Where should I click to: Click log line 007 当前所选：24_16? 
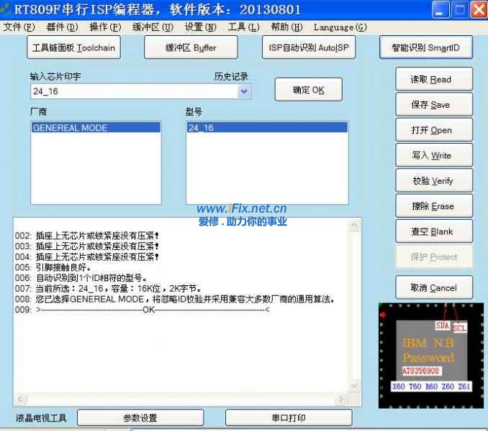coord(108,289)
